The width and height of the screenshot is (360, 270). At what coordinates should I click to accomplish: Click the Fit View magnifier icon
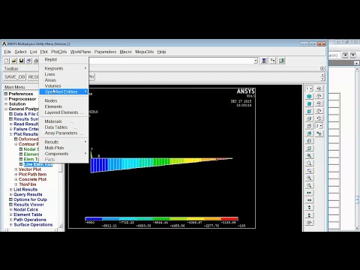(309, 156)
